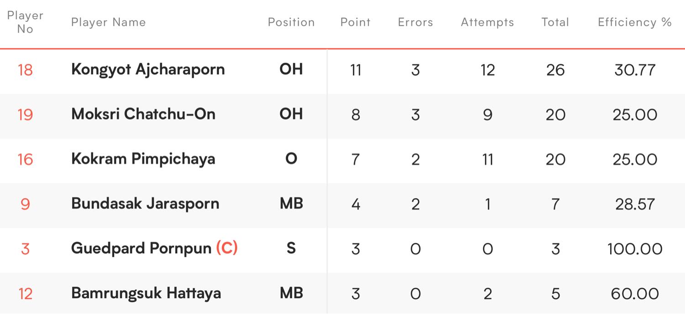This screenshot has height=314, width=685.
Task: Sort by the Point column header
Action: 355,22
